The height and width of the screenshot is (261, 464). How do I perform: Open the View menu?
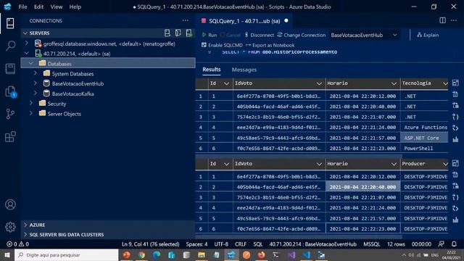click(x=57, y=7)
